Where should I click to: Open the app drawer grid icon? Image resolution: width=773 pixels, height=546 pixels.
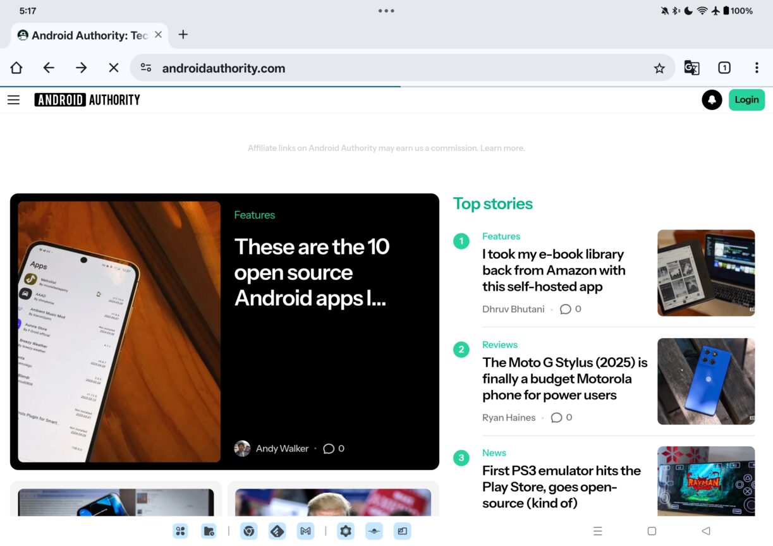point(181,531)
